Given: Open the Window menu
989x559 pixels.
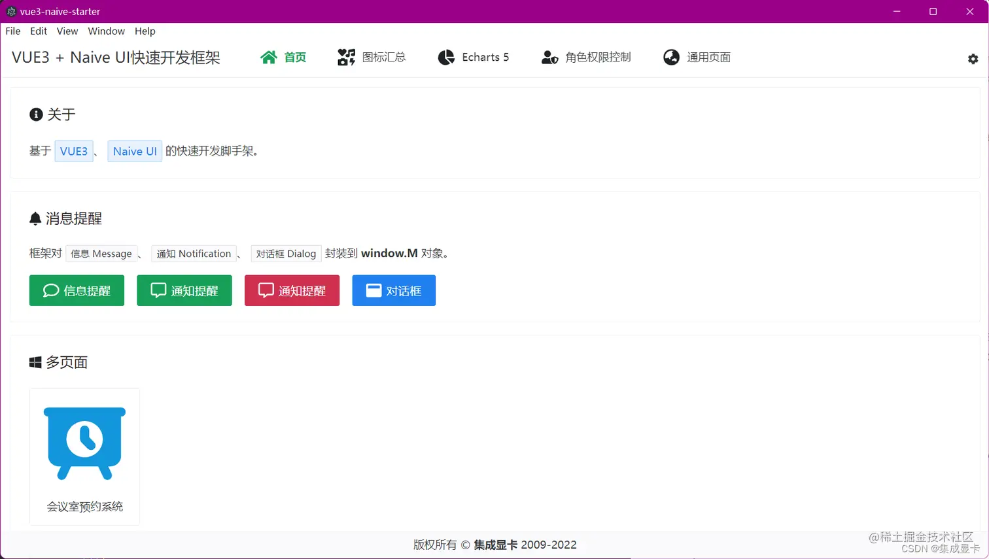Looking at the screenshot, I should coord(106,31).
